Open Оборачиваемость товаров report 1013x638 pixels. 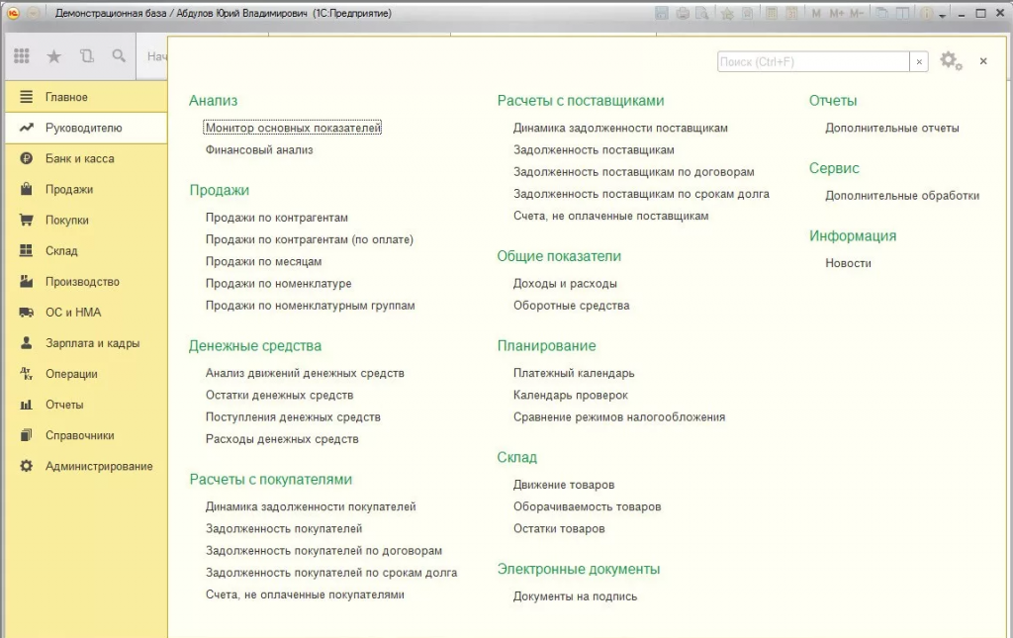[x=588, y=506]
